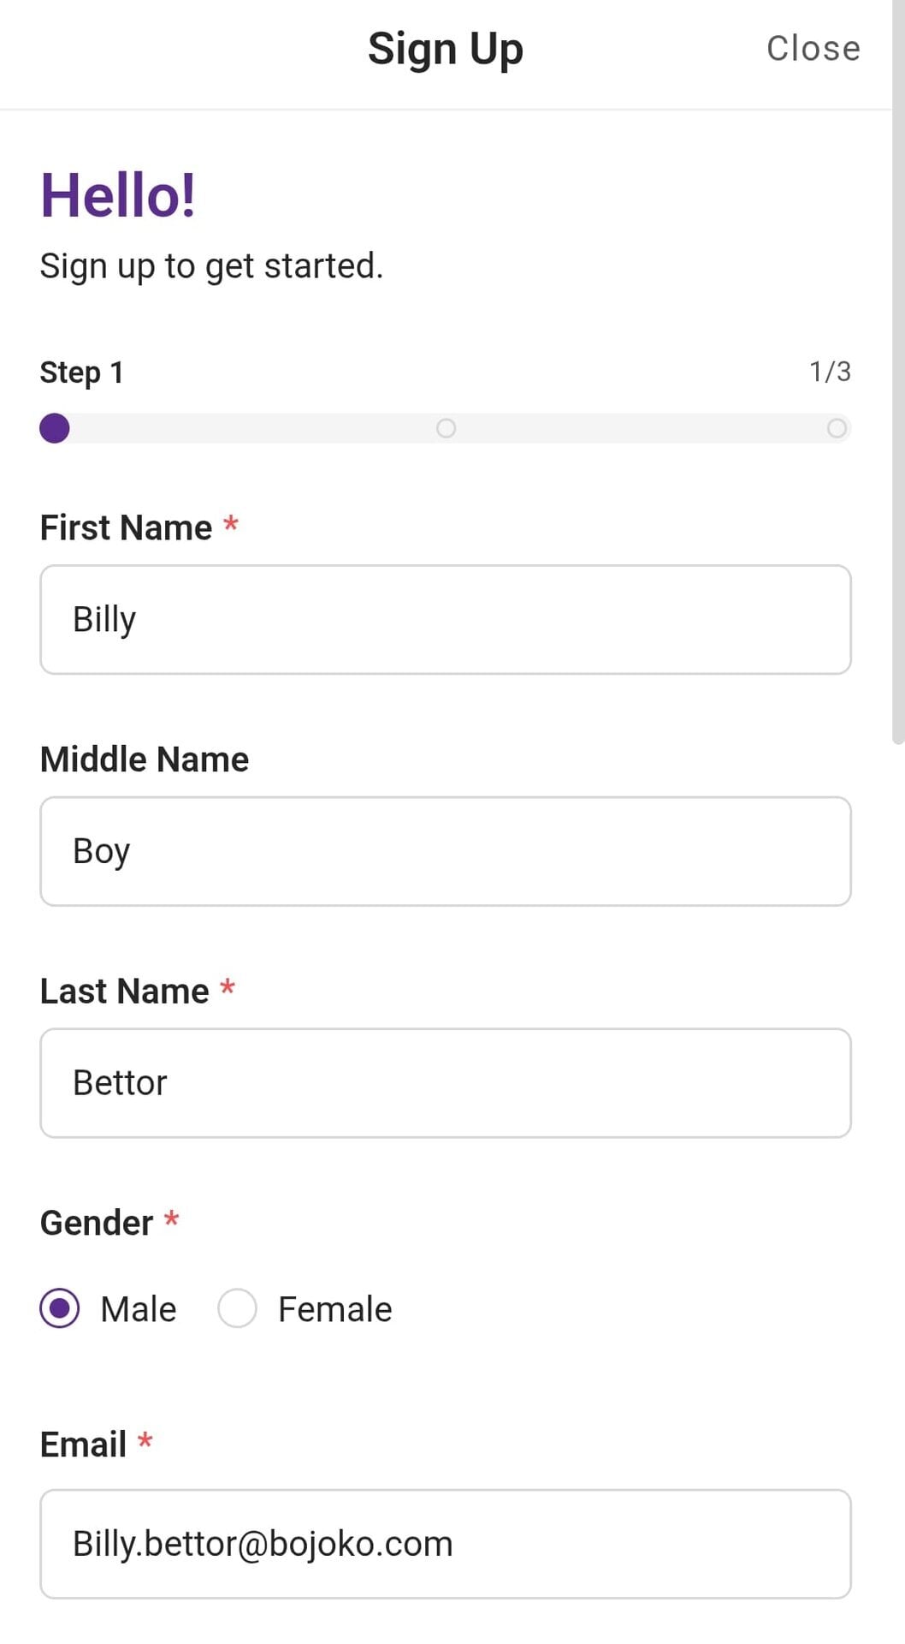Screen dimensions: 905x1644
Task: Click the purple "Hello!" heading
Action: point(118,195)
